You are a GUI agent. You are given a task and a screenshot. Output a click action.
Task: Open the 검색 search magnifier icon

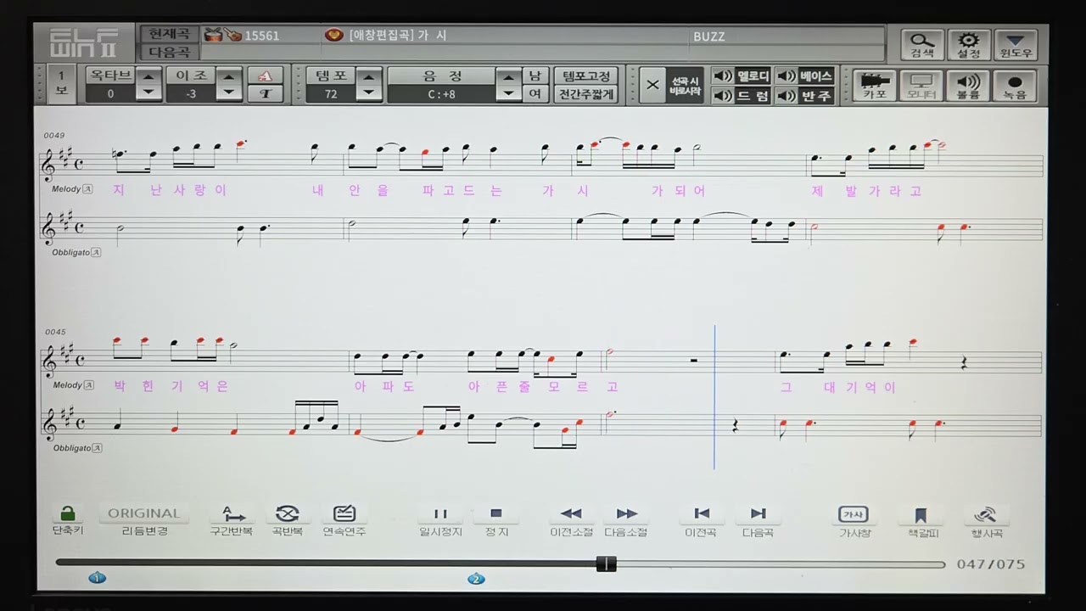point(922,44)
